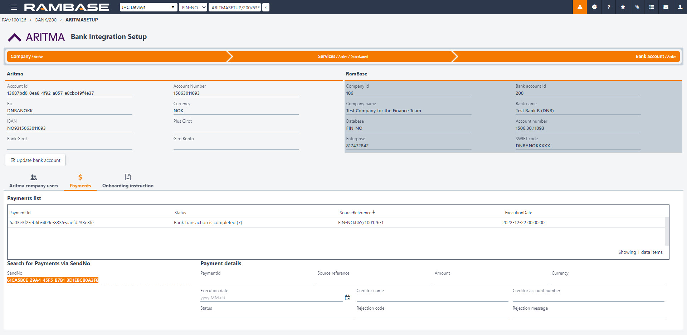Click the Rejection code field
The image size is (687, 335).
point(432,315)
